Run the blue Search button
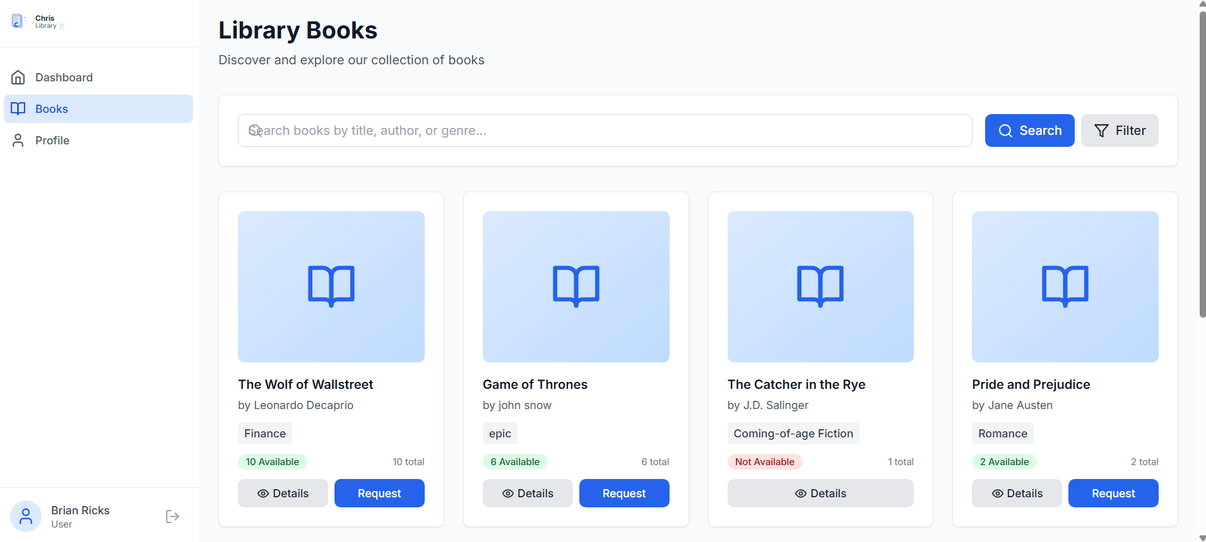The height and width of the screenshot is (542, 1206). (x=1029, y=130)
